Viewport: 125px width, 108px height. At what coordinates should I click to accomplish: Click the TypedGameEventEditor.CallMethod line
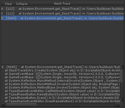62,91
